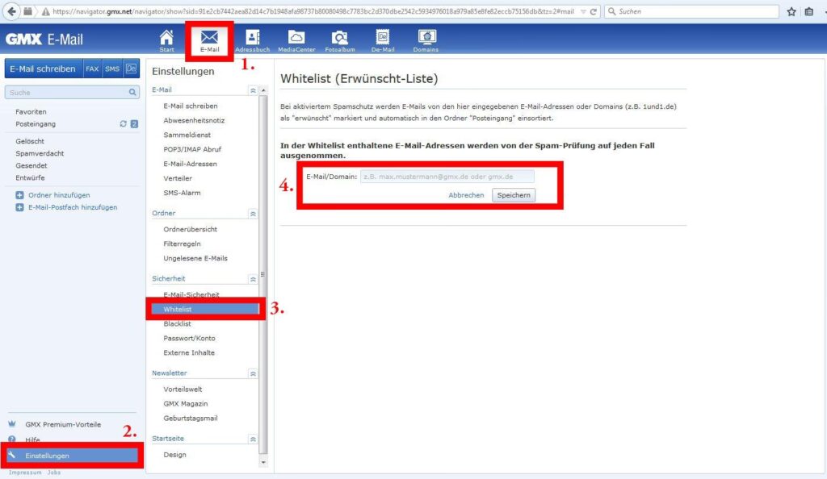Click the De-Mail icon in top navigation

383,38
